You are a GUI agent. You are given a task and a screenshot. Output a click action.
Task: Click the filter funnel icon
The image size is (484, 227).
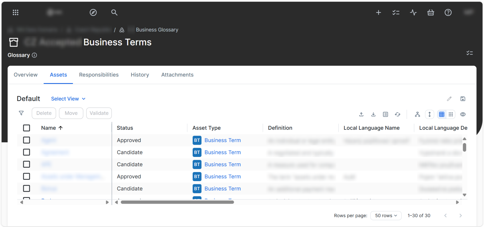(x=21, y=113)
